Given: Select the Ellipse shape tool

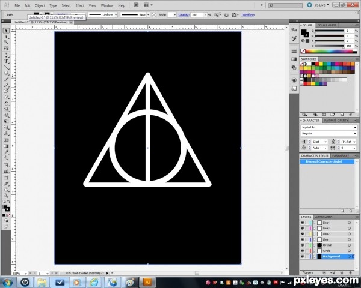Looking at the screenshot, I should 6,73.
